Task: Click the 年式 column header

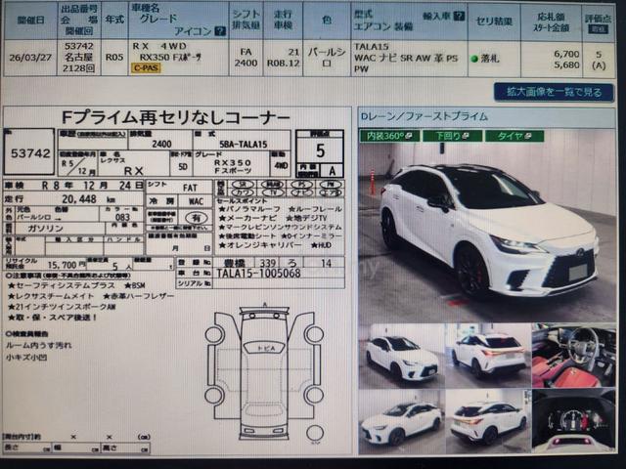Action: coord(114,20)
